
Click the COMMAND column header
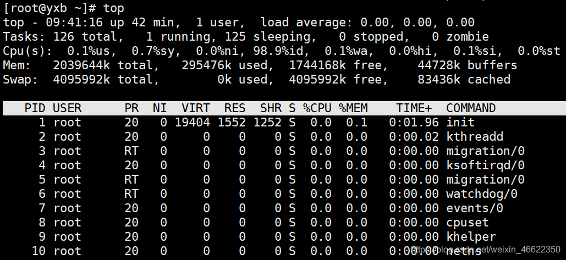pyautogui.click(x=471, y=108)
